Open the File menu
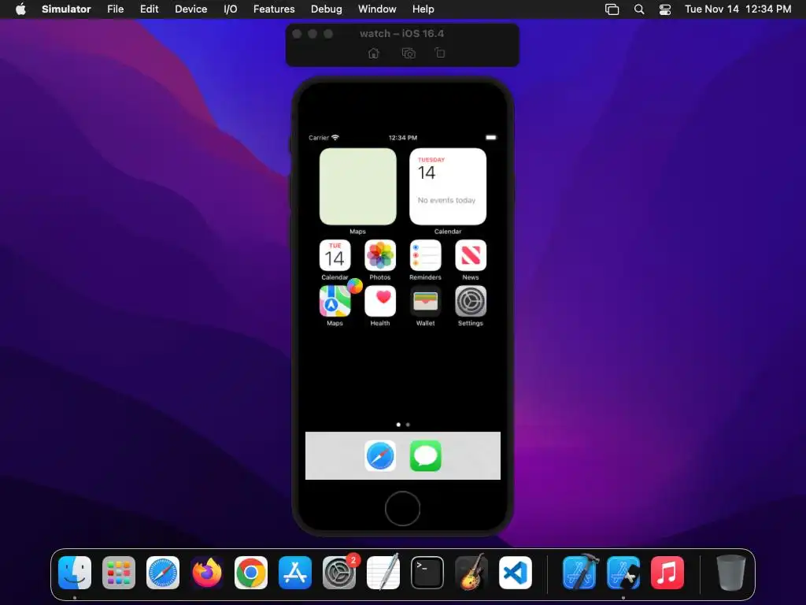806x605 pixels. 115,9
